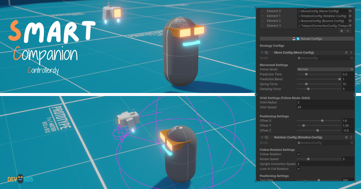The height and width of the screenshot is (189, 361).
Task: Click the 'Movement Settings' heading text
Action: tap(274, 65)
